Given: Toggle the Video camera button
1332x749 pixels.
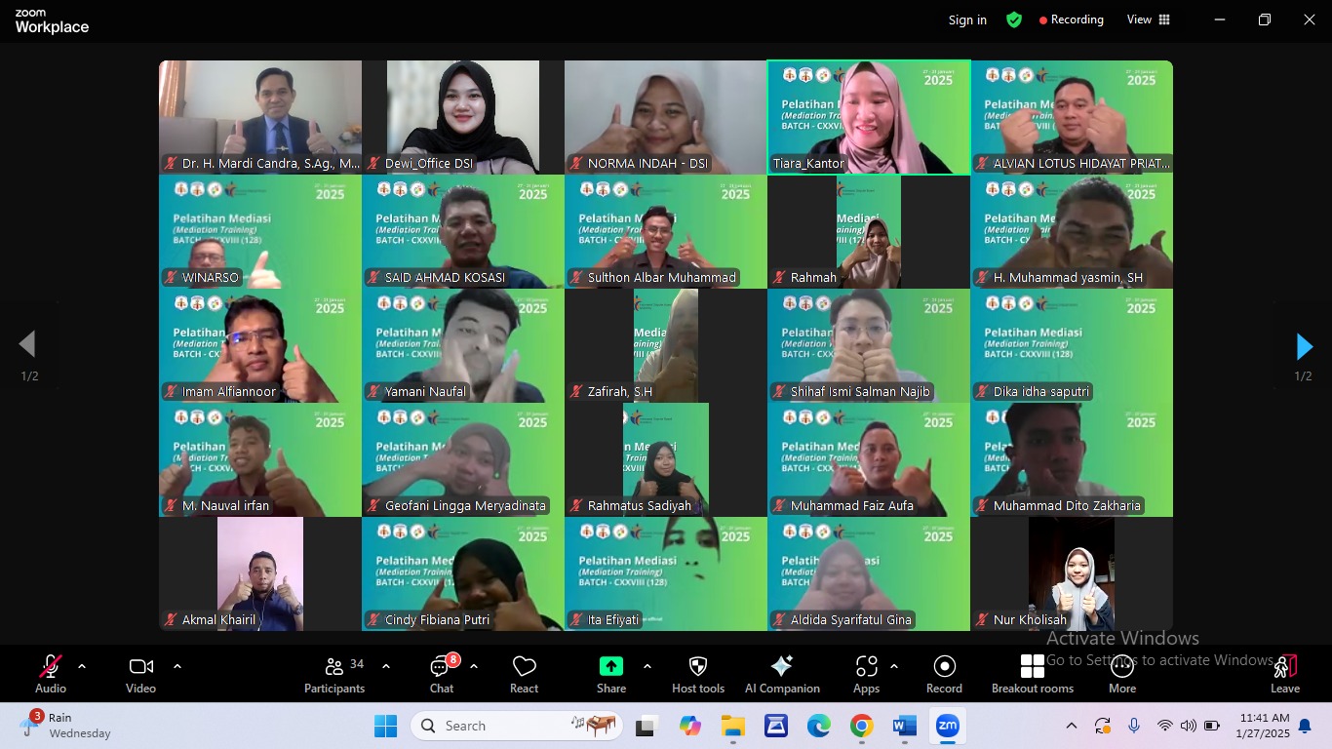Looking at the screenshot, I should coord(140,673).
